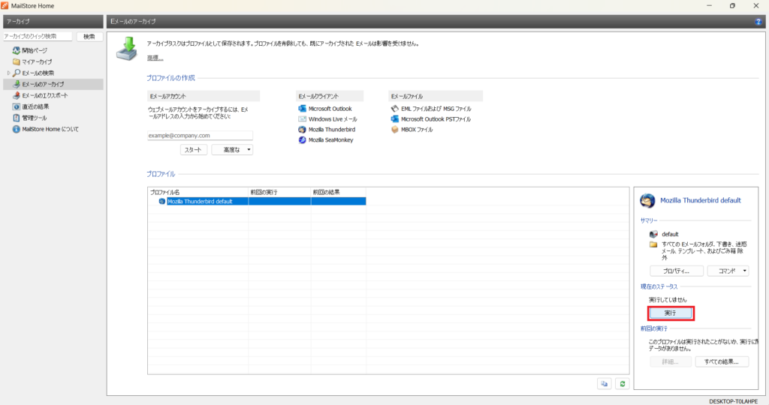
Task: Click the 検索 button
Action: point(89,37)
